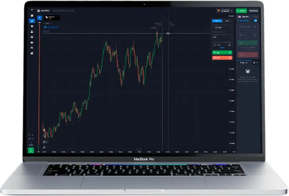Open the pie-chart analytics icon in the sidebar
Viewport: 289px width, 196px height.
coord(32,37)
